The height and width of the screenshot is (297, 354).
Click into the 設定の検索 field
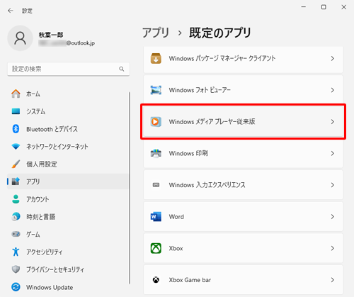pos(69,69)
